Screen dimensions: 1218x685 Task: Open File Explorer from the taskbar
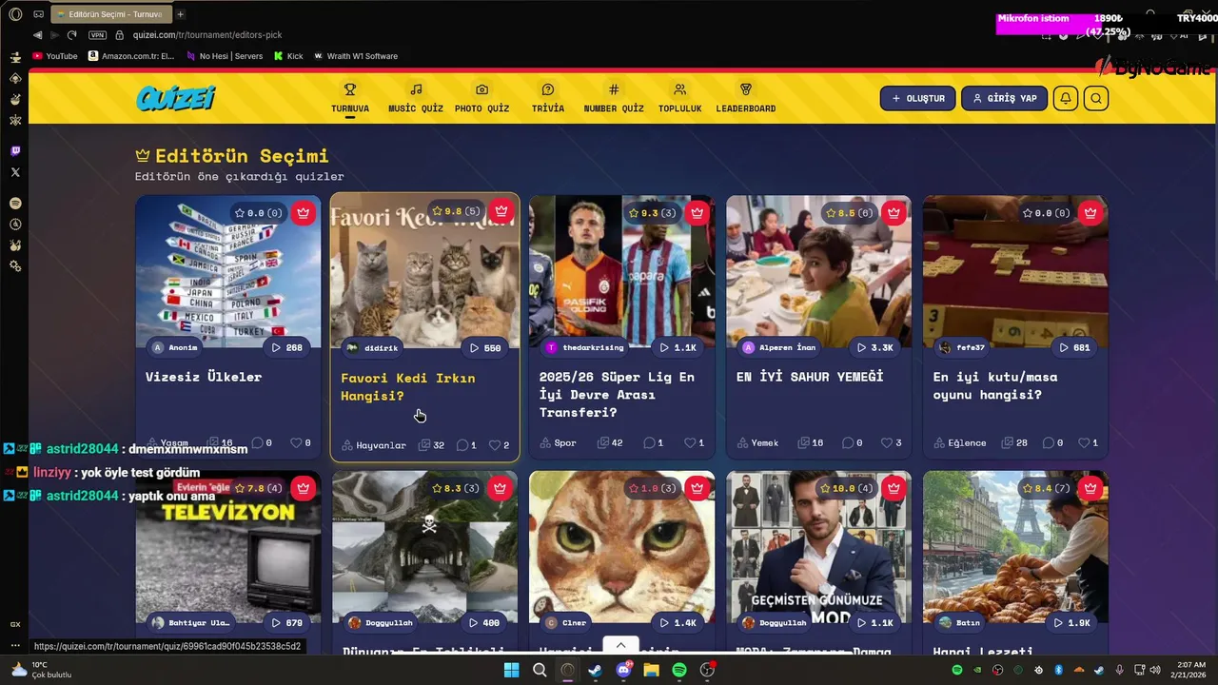pos(652,670)
